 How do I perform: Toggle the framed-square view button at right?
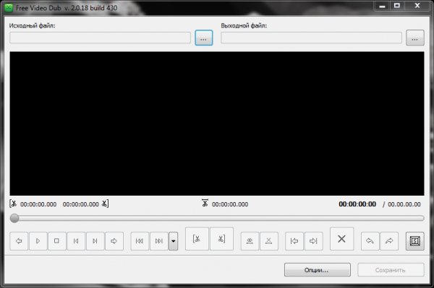tap(415, 241)
